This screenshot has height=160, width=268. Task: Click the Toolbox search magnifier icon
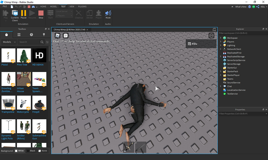pos(42,42)
